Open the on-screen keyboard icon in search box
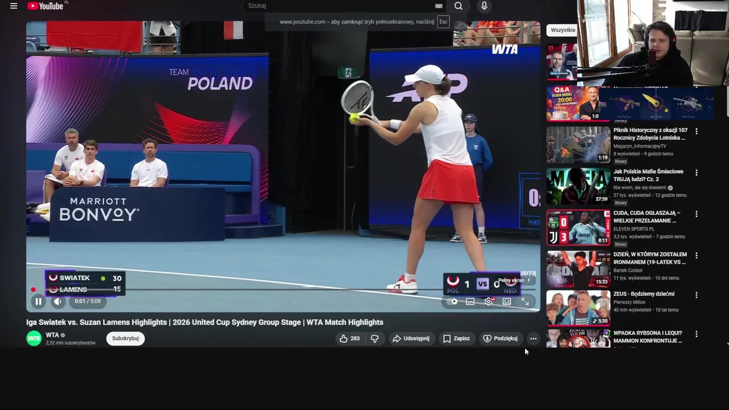Image resolution: width=729 pixels, height=410 pixels. (439, 6)
